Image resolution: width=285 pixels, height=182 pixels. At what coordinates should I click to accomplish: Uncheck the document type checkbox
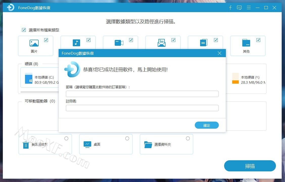[216, 40]
